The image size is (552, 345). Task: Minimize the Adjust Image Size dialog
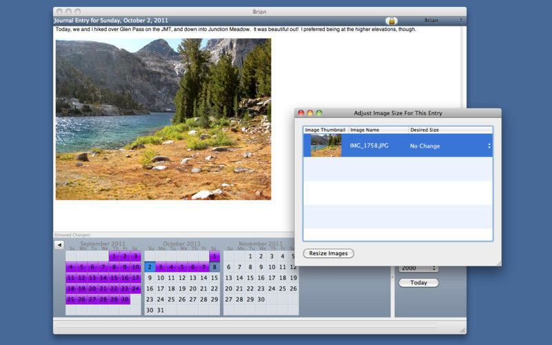310,113
